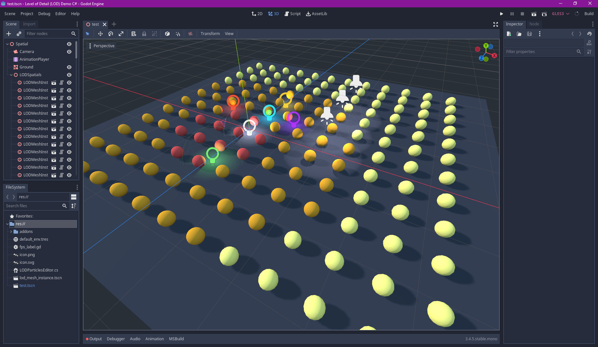The image size is (598, 347).
Task: Play the edited scene
Action: coord(534,14)
